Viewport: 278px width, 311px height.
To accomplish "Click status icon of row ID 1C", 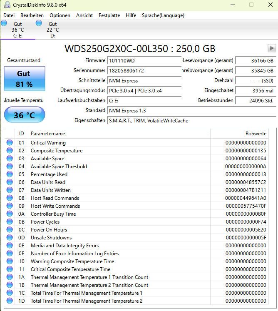I will click(x=10, y=293).
